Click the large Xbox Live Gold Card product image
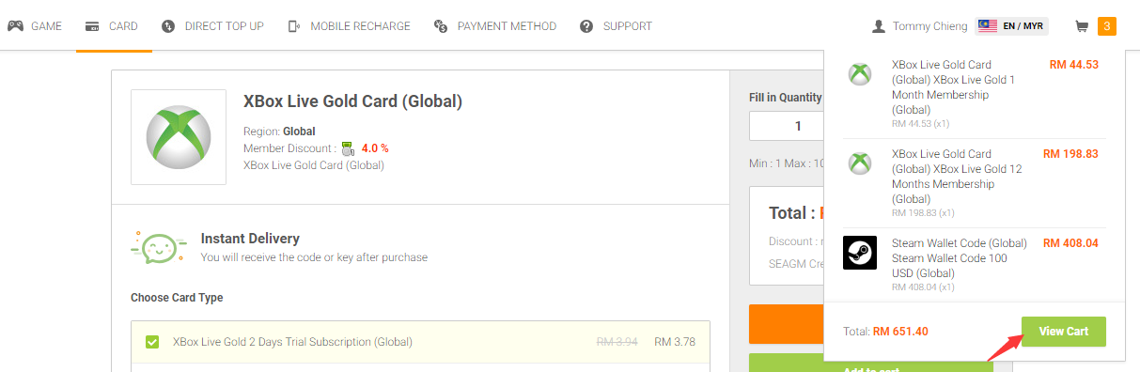The height and width of the screenshot is (372, 1140). (179, 137)
